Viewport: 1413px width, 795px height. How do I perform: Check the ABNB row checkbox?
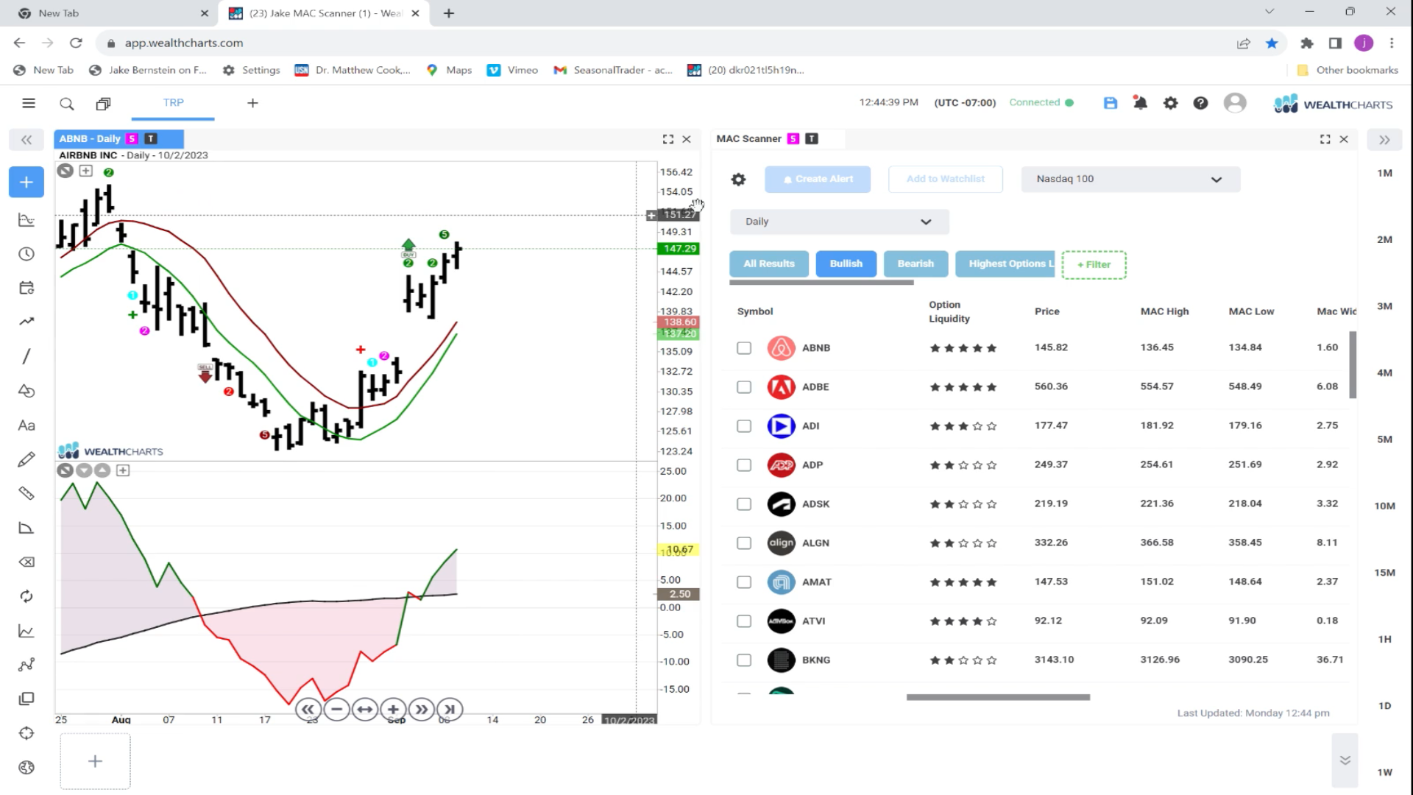pos(744,348)
